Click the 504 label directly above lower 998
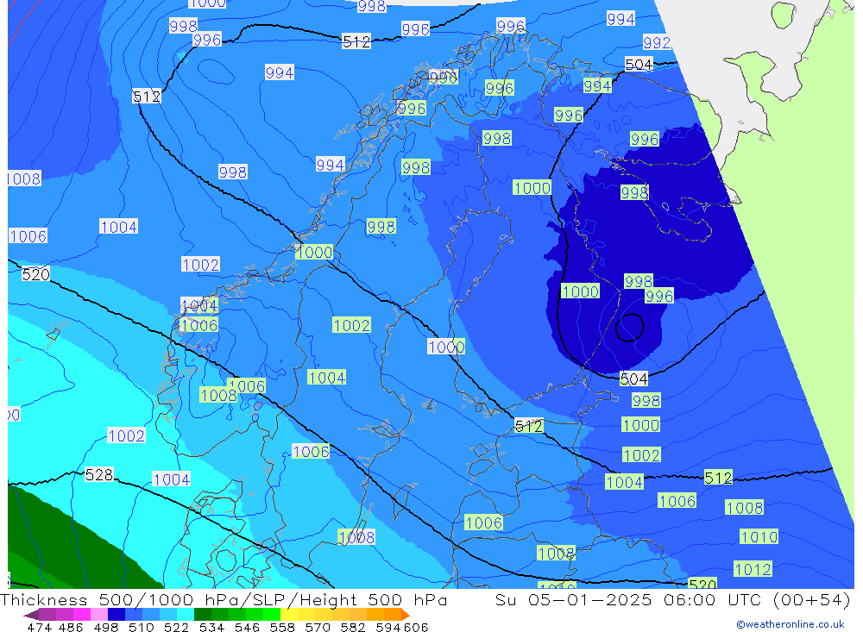This screenshot has width=863, height=632. point(633,379)
